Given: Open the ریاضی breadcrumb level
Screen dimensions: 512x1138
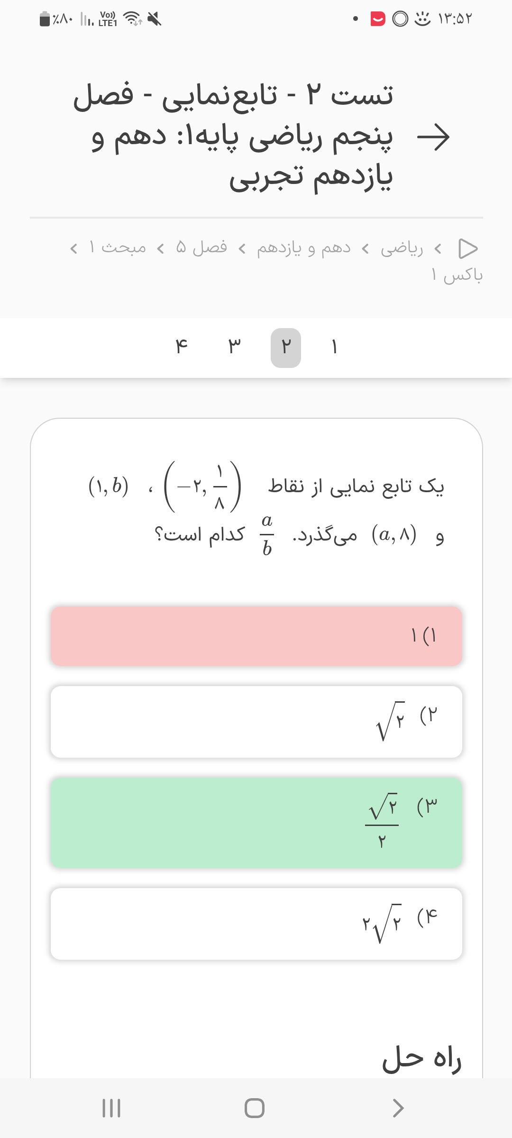Looking at the screenshot, I should (402, 248).
